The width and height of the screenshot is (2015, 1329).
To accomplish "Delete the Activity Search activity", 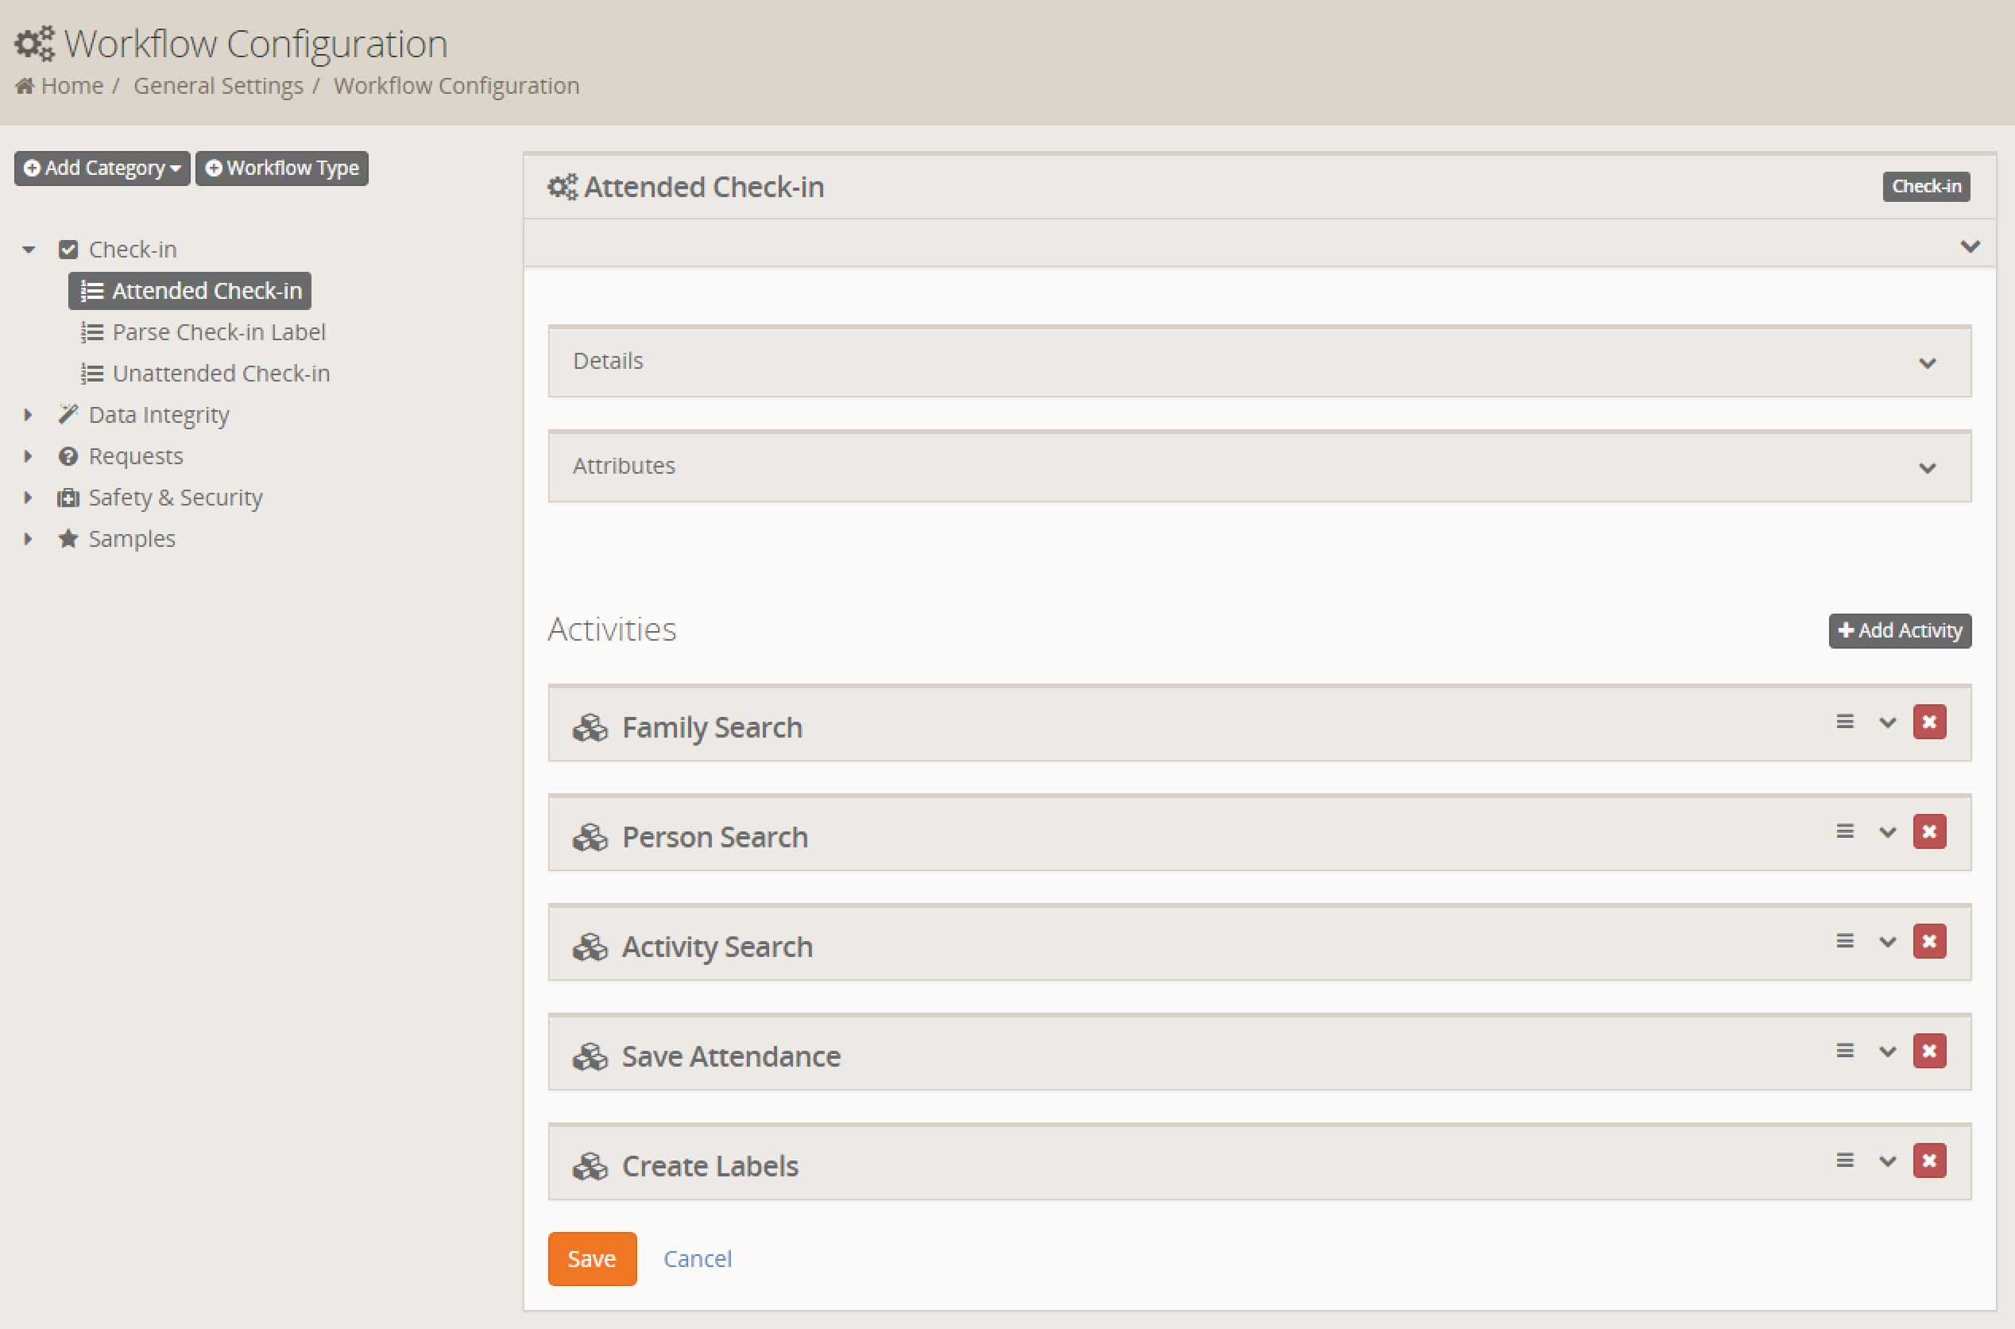I will click(1928, 942).
